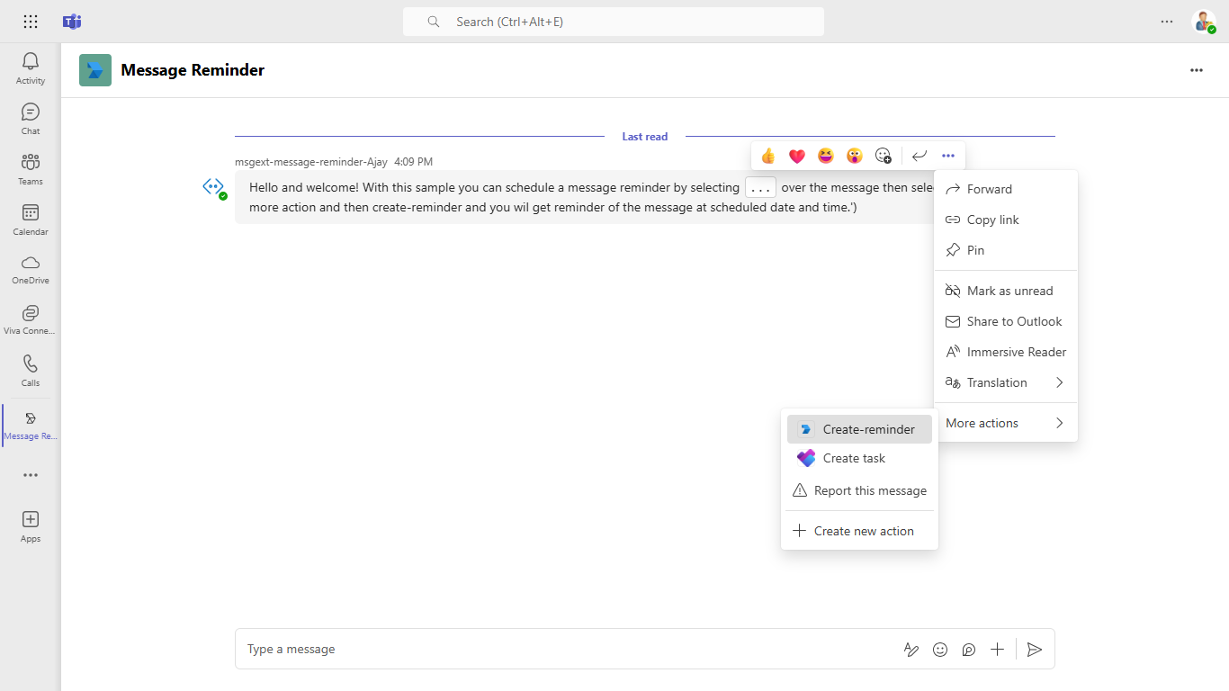Image resolution: width=1229 pixels, height=691 pixels.
Task: Open the loop/sticker icon in compose box
Action: click(x=969, y=650)
